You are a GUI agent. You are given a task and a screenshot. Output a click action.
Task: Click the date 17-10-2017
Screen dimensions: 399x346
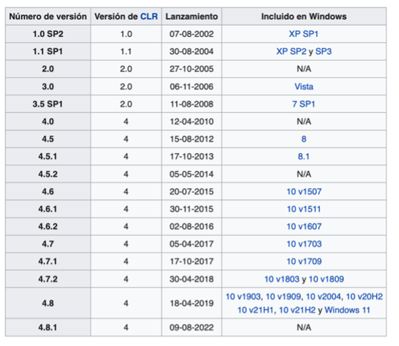(192, 261)
